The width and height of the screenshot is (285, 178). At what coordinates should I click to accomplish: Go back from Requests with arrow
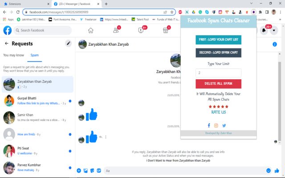(x=7, y=44)
